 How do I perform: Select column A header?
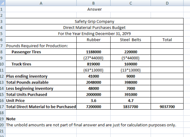coord(41,3)
